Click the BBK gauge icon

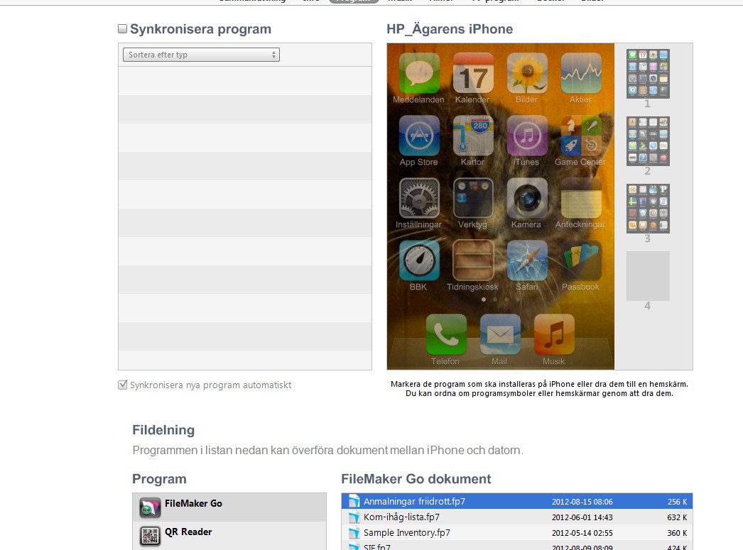pyautogui.click(x=419, y=260)
